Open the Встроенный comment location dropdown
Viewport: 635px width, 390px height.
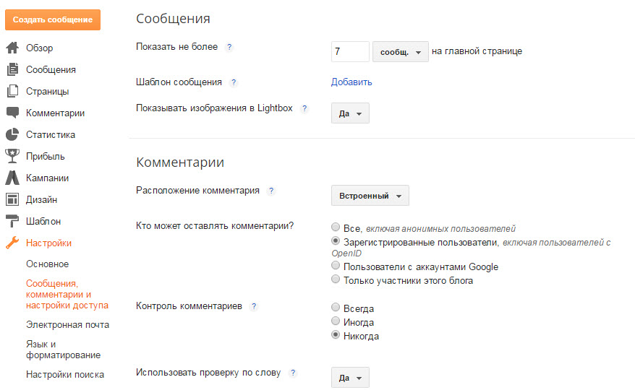[370, 196]
